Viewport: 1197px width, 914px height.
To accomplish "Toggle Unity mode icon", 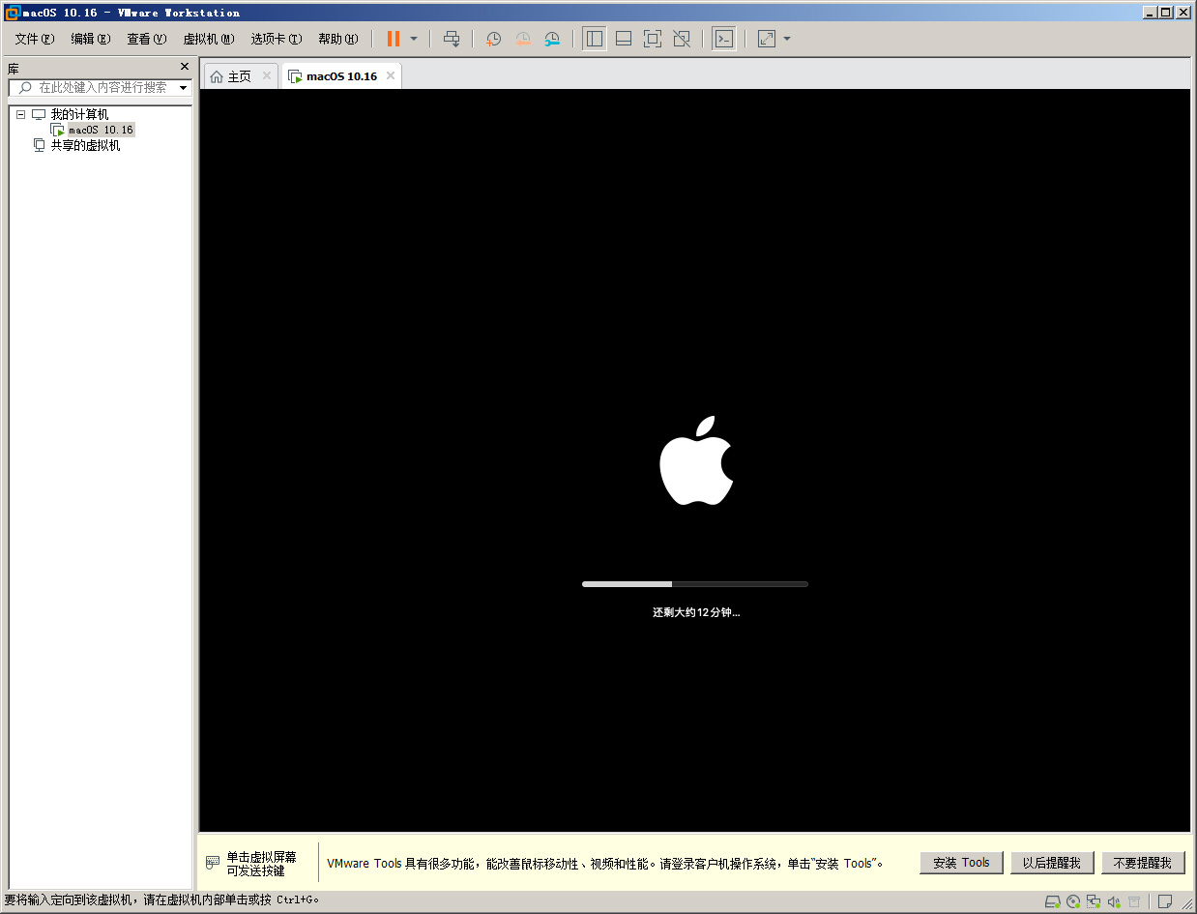I will point(682,39).
